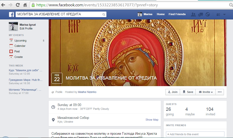View the 26 going guest list
The height and width of the screenshot is (138, 233).
[170, 112]
